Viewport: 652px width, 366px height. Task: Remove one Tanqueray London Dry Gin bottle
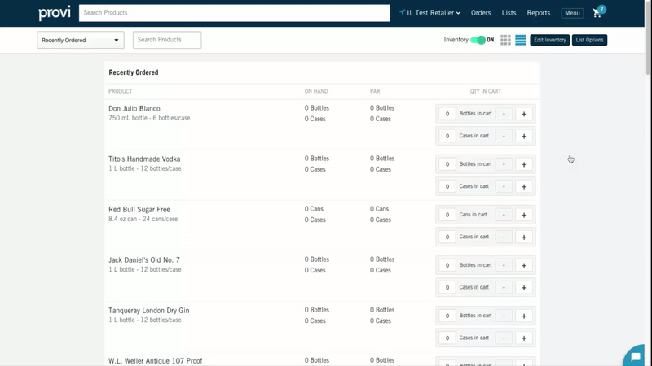pos(504,316)
